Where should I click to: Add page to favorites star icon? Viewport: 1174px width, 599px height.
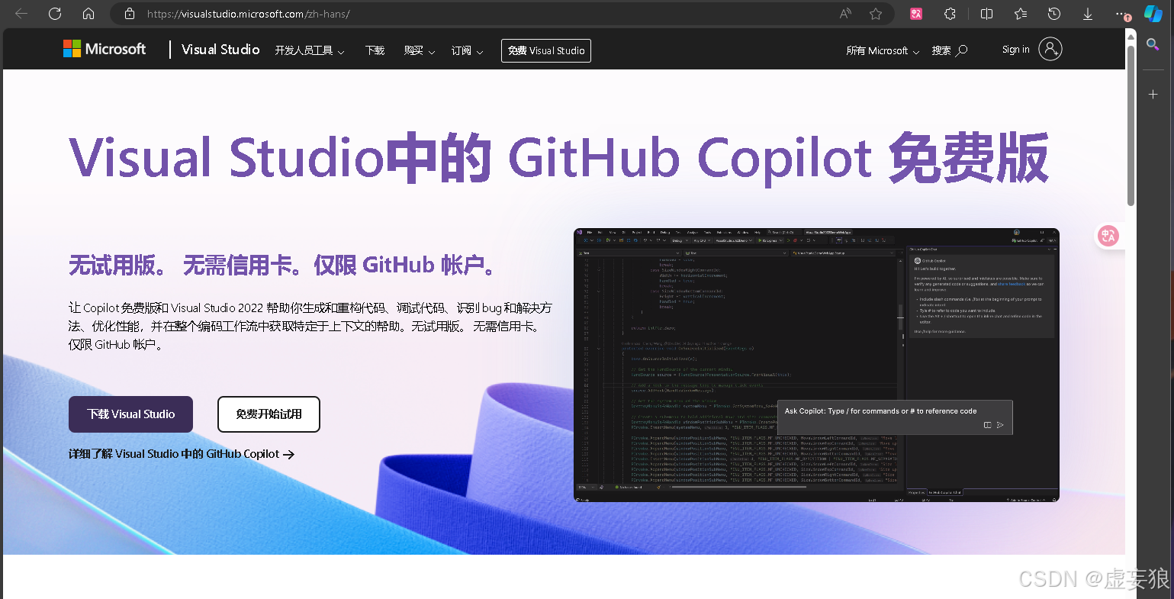coord(876,14)
